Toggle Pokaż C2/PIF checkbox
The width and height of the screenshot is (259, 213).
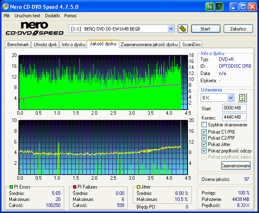click(x=204, y=138)
